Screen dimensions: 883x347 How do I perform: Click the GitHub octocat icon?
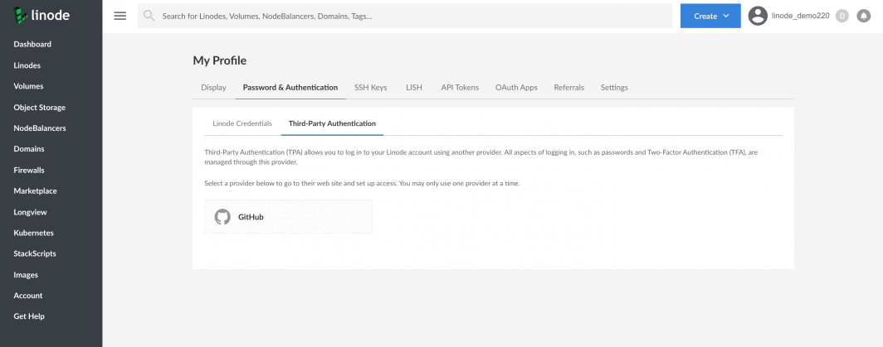pos(222,217)
